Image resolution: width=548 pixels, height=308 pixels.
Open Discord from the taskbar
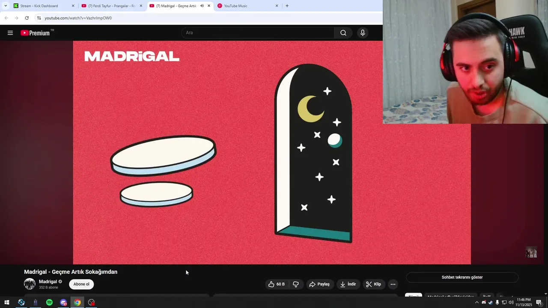[x=63, y=302]
